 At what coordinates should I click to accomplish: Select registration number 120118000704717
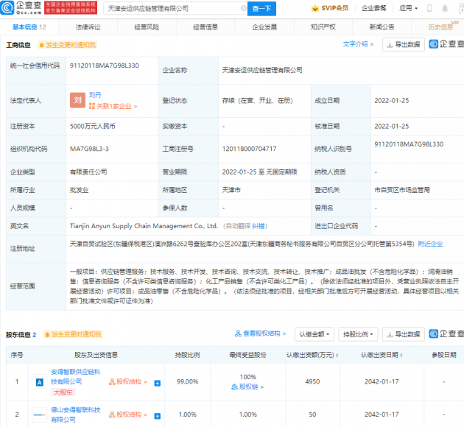[249, 149]
